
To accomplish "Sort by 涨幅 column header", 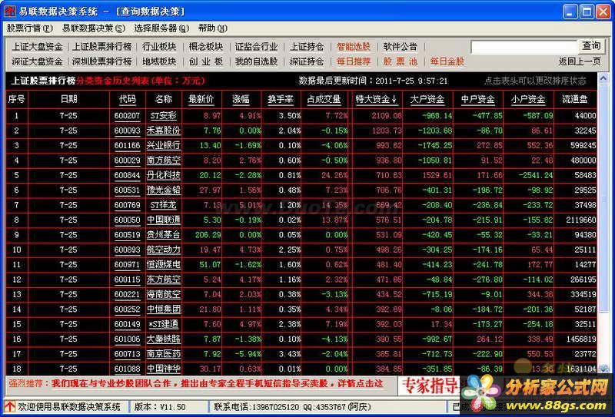I will pos(241,99).
